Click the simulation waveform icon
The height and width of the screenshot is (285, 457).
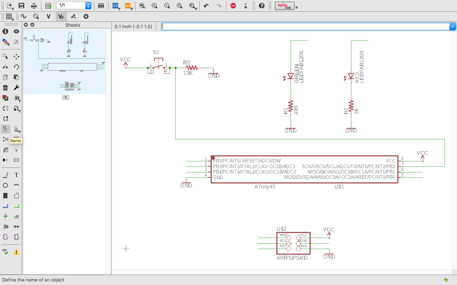tap(24, 16)
